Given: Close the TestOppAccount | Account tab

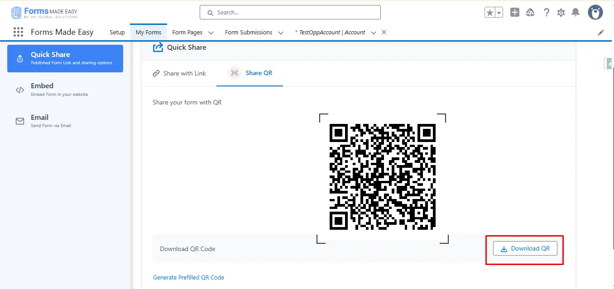Looking at the screenshot, I should click(384, 32).
